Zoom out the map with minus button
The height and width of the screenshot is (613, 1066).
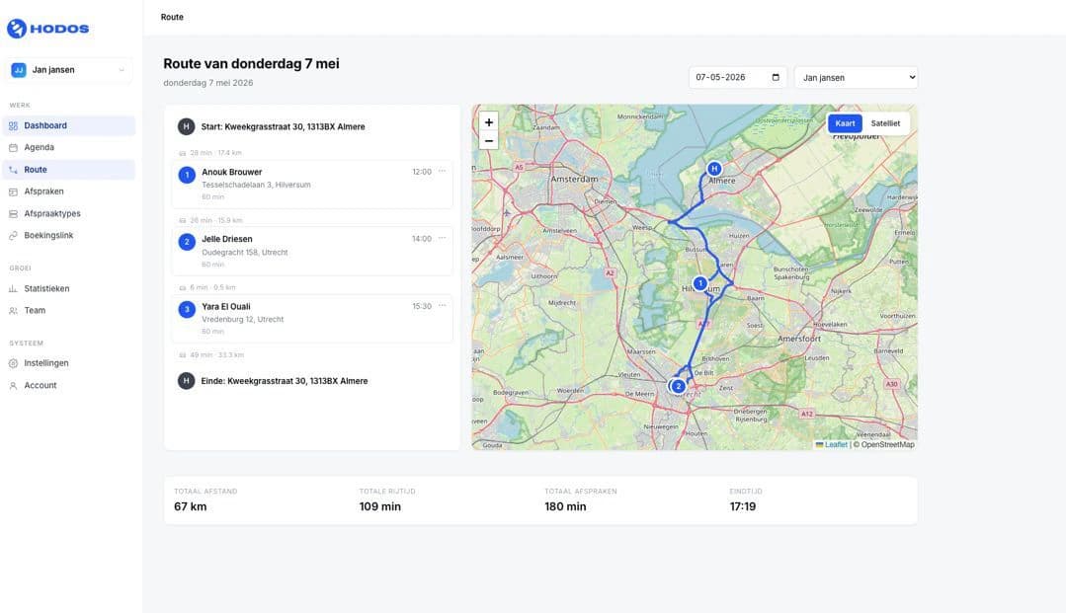click(x=489, y=141)
